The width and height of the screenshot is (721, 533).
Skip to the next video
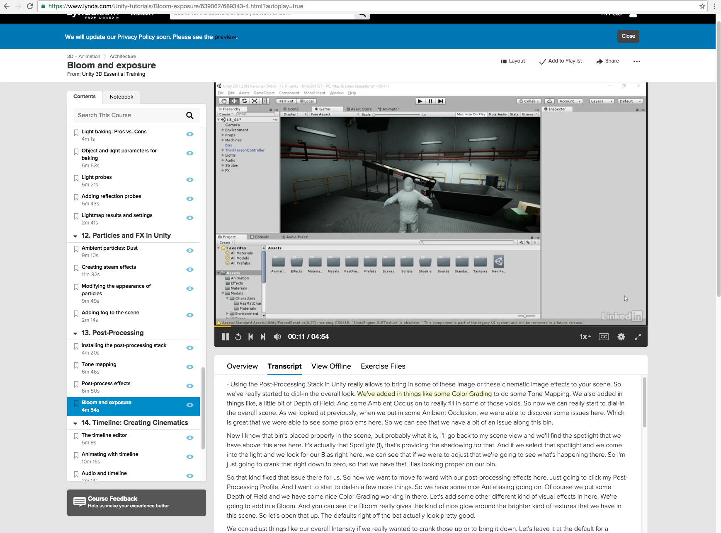pos(263,337)
